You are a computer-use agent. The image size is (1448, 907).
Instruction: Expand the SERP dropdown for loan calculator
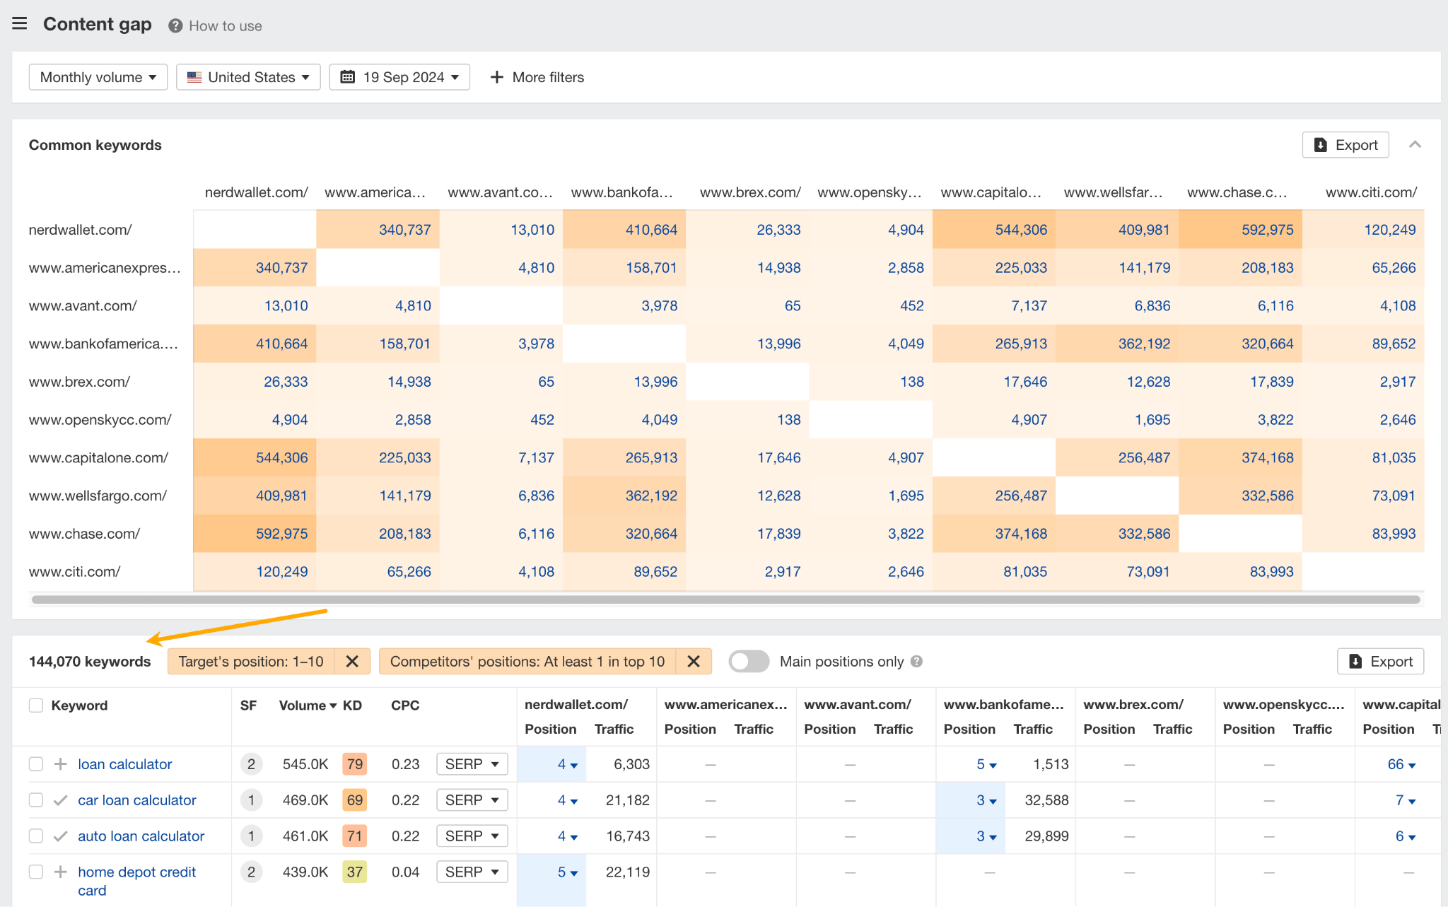(470, 763)
